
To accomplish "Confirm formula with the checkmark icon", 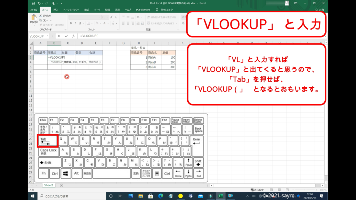I will click(66, 36).
